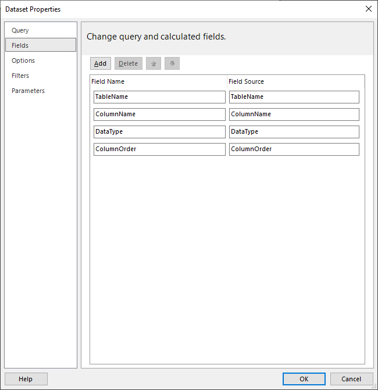Select the Fields page

click(x=41, y=45)
